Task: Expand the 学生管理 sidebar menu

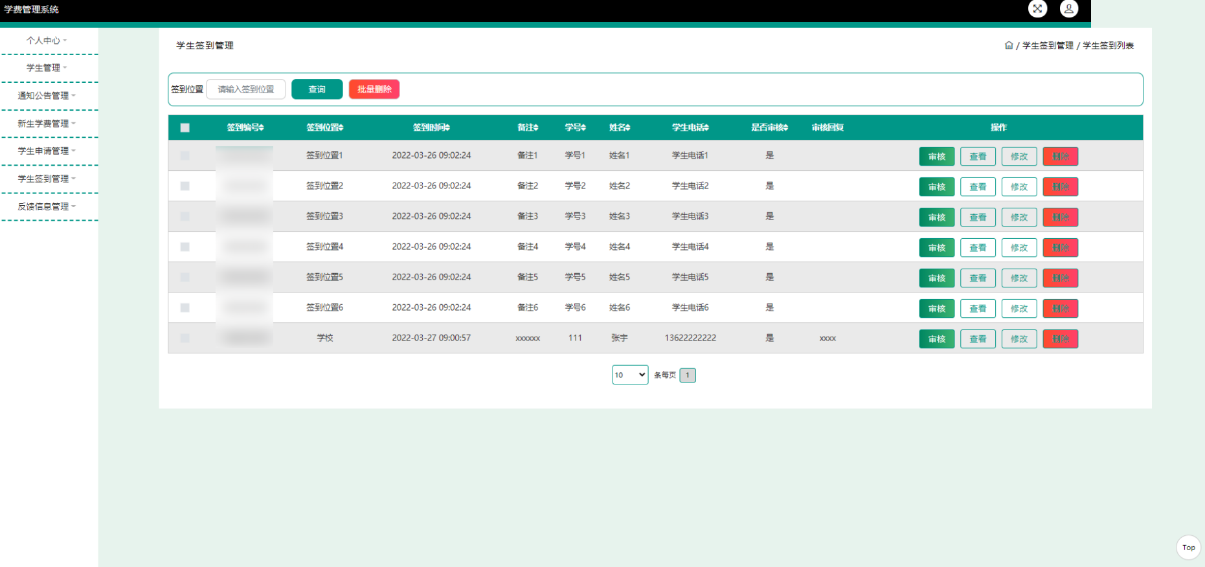Action: click(47, 68)
